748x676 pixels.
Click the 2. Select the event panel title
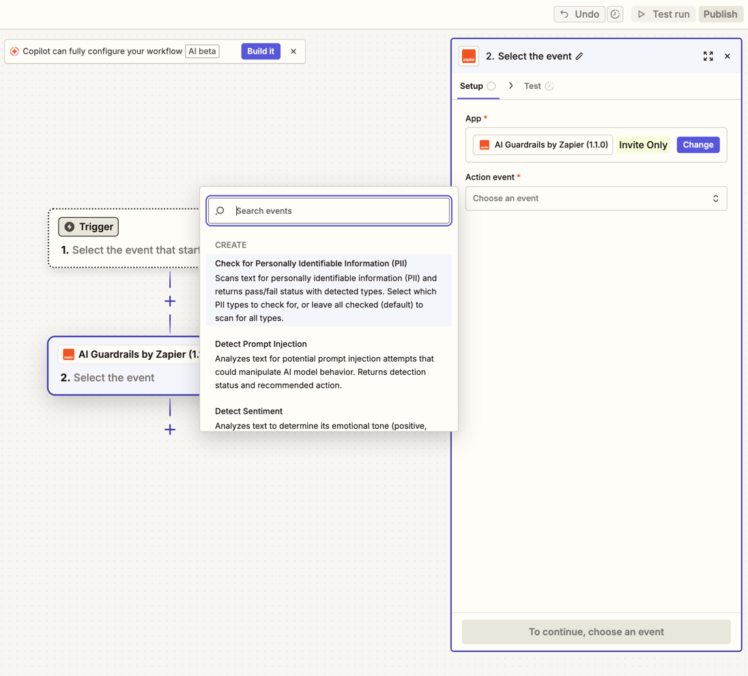tap(528, 56)
